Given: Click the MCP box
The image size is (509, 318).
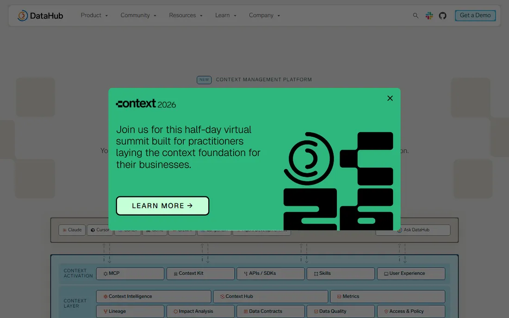Looking at the screenshot, I should click(130, 274).
